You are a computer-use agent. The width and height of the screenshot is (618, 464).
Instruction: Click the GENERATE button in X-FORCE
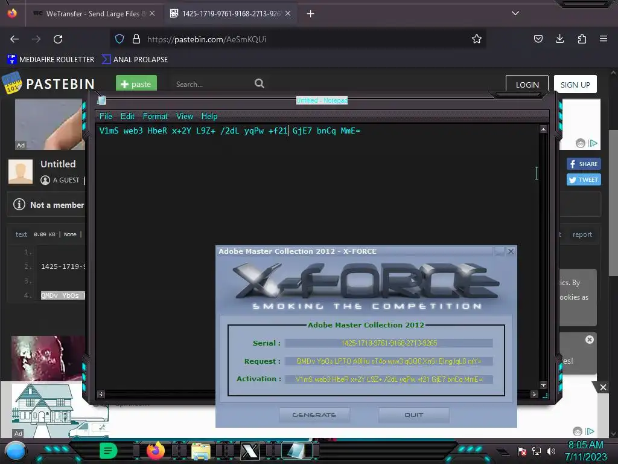pos(314,415)
